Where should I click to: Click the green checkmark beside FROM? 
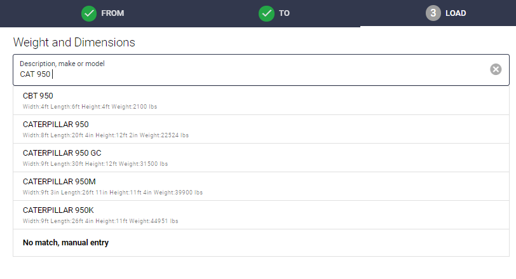pos(89,13)
